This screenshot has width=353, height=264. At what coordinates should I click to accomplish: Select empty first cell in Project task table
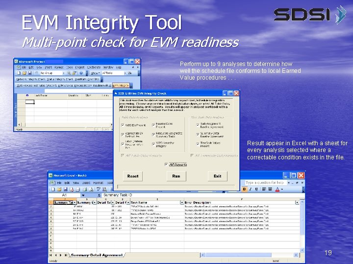[x=30, y=102]
